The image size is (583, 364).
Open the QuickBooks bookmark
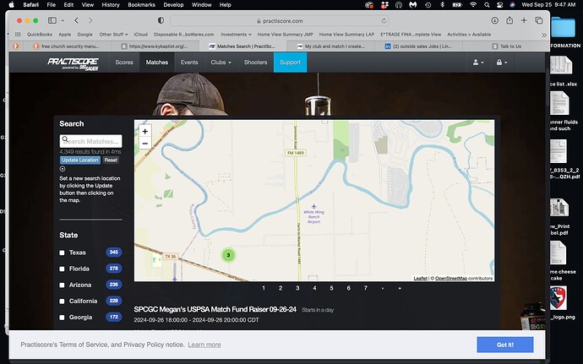[x=40, y=35]
